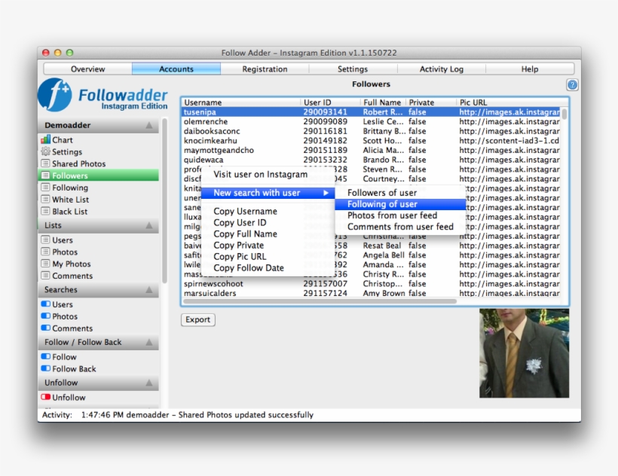Select the daibooksaconc follower row
This screenshot has height=476, width=618.
(x=371, y=131)
